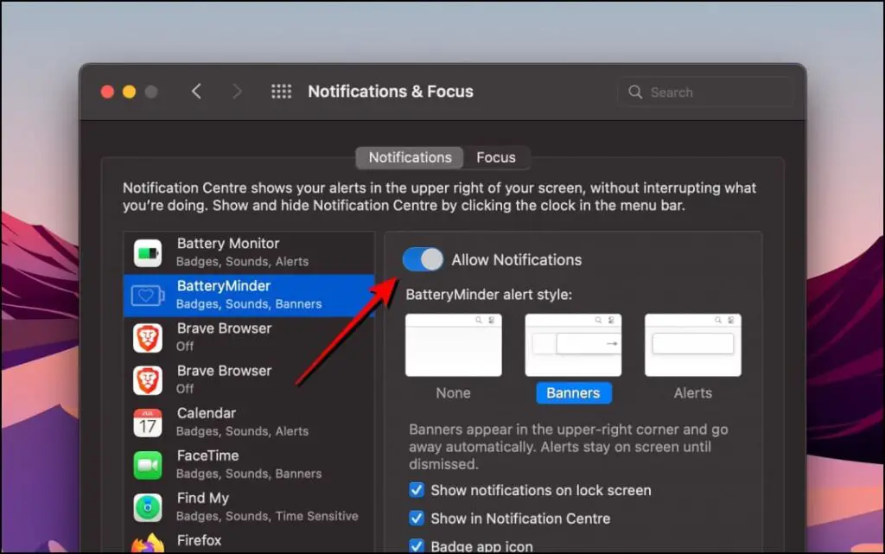Go forward with the right chevron
Image resolution: width=885 pixels, height=554 pixels.
[237, 92]
